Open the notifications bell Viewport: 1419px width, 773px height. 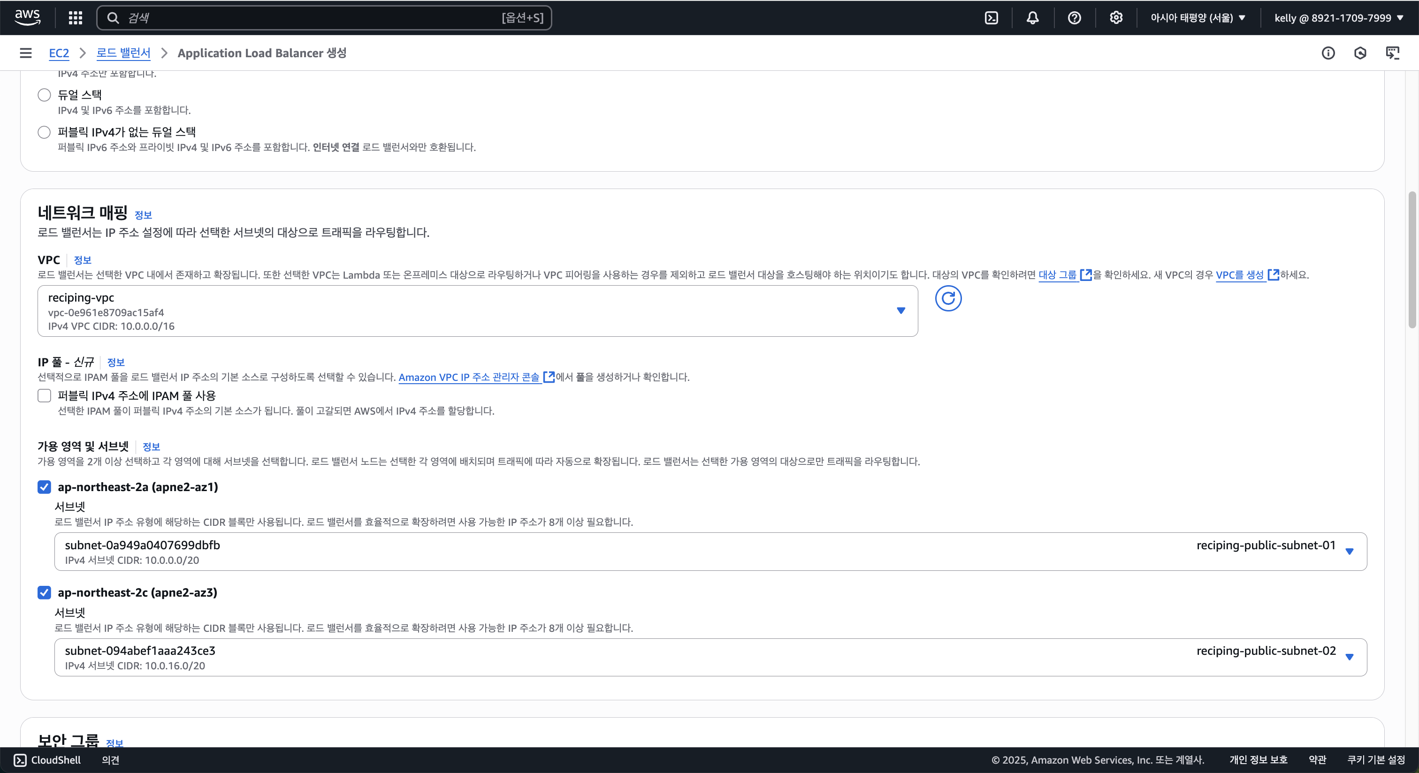coord(1032,18)
